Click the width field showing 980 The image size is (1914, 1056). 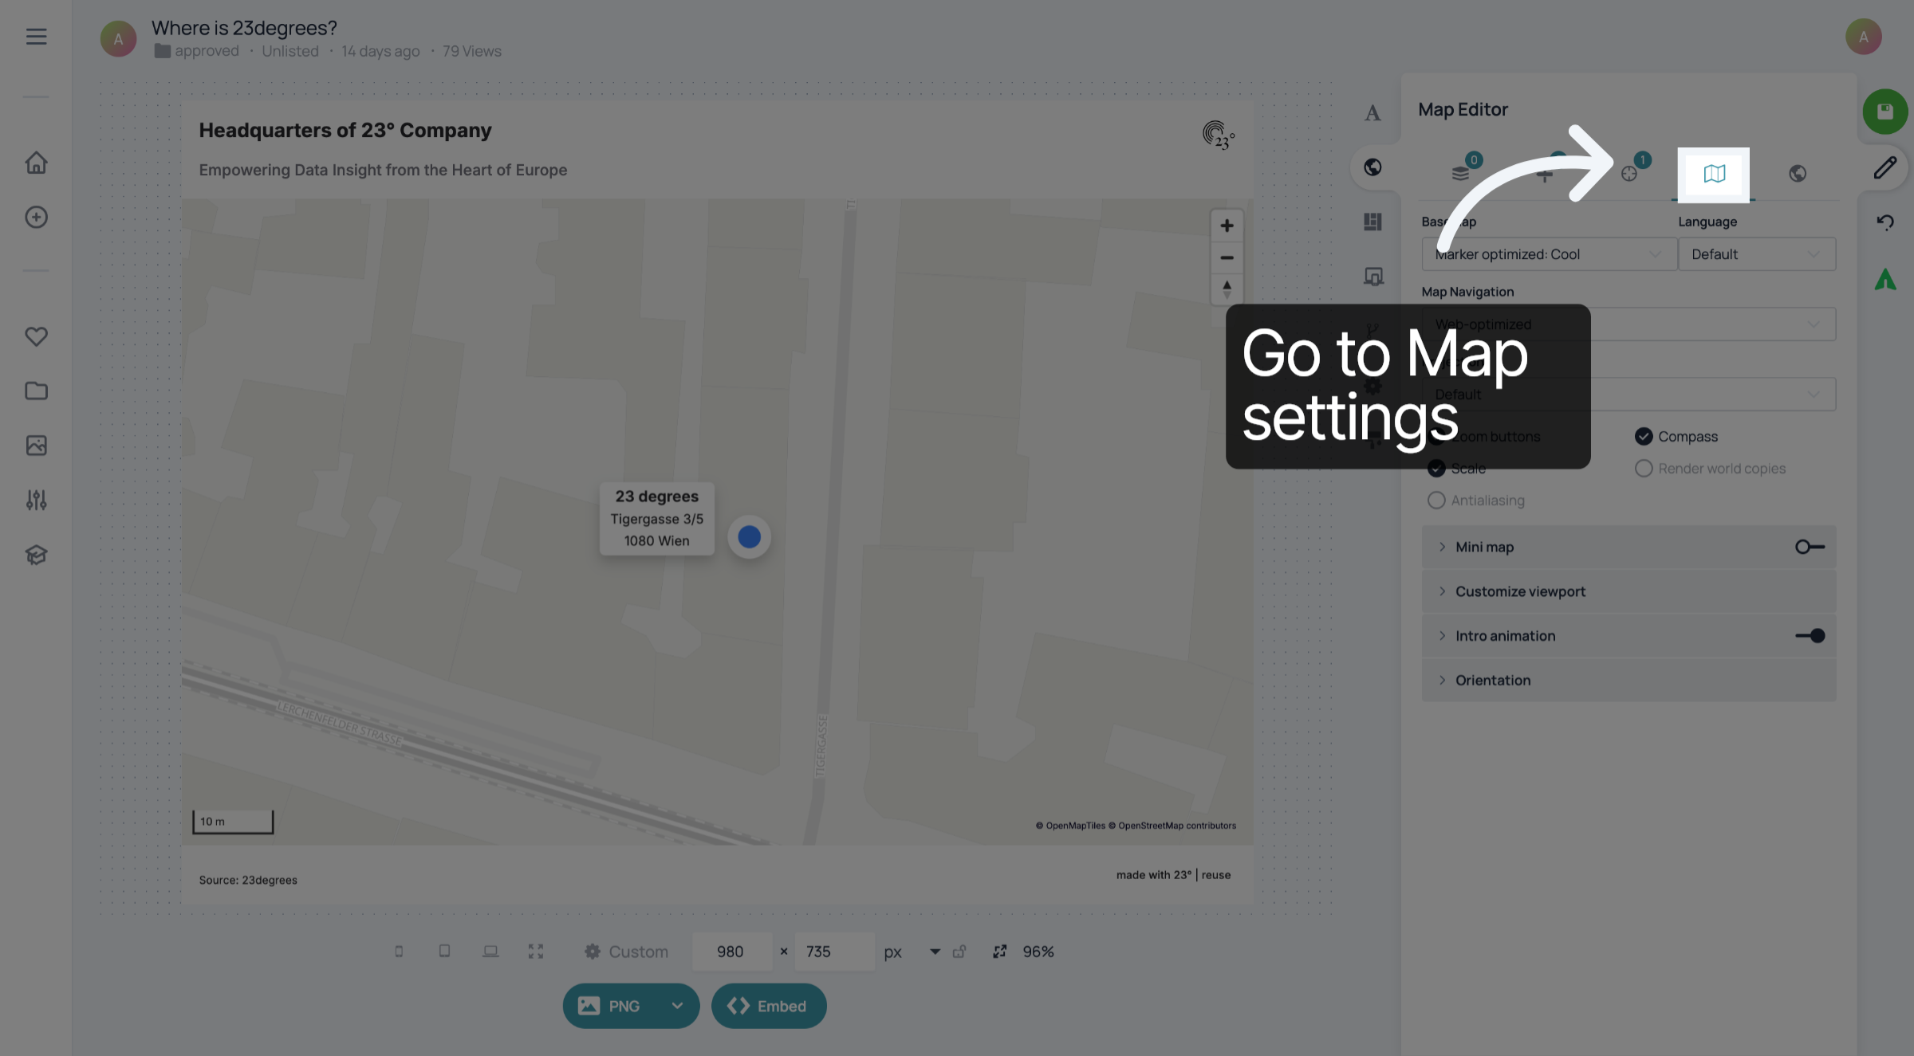click(732, 952)
